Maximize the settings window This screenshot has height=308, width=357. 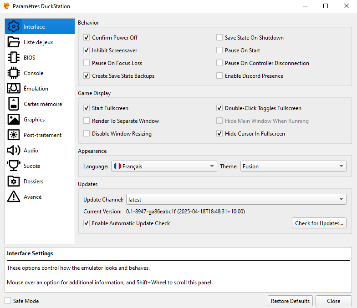point(326,6)
